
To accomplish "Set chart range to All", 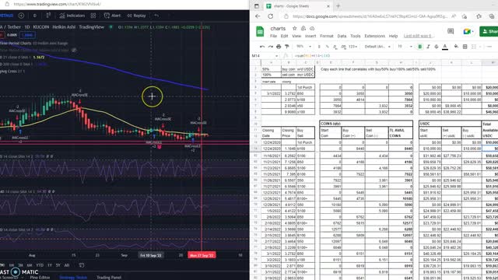I will click(x=67, y=265).
